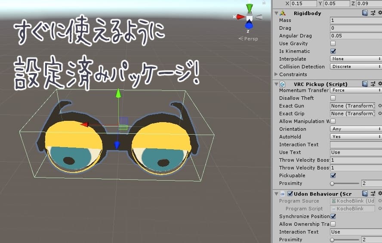This screenshot has height=243, width=382.
Task: Click object picker next to Exact Grip
Action: 379,114
